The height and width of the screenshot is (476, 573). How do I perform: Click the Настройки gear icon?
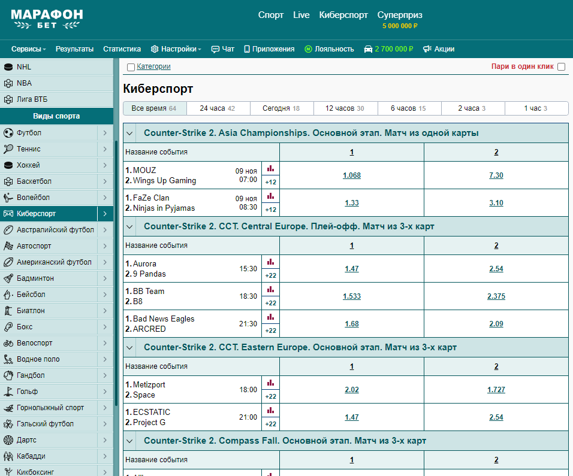(x=155, y=49)
